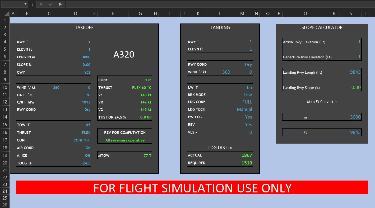Select the CONF input value CONF 1+F

pyautogui.click(x=82, y=140)
